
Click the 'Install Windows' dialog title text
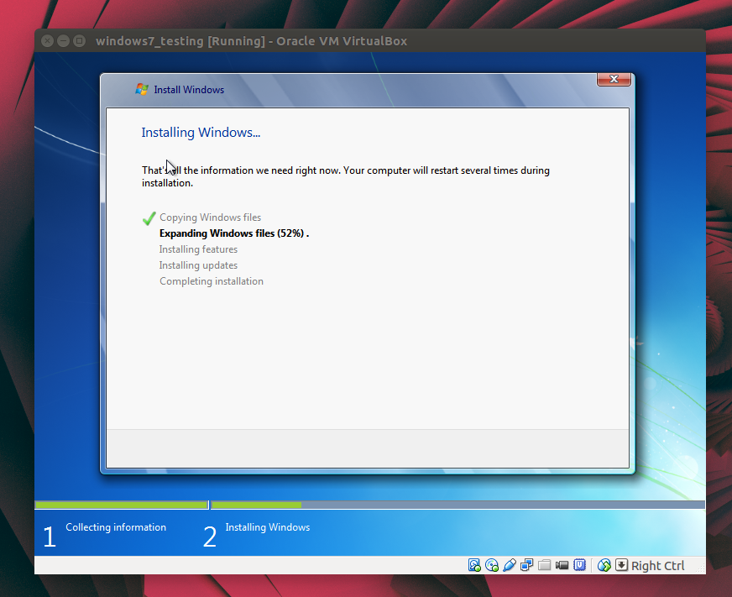(189, 89)
